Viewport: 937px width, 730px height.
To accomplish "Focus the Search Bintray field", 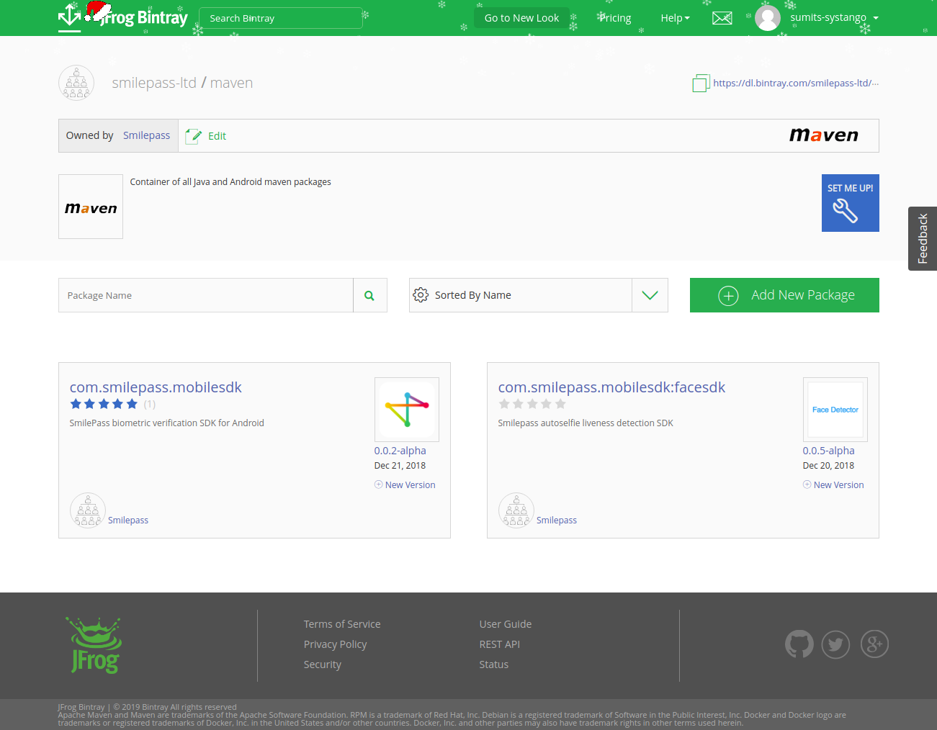I will click(281, 18).
